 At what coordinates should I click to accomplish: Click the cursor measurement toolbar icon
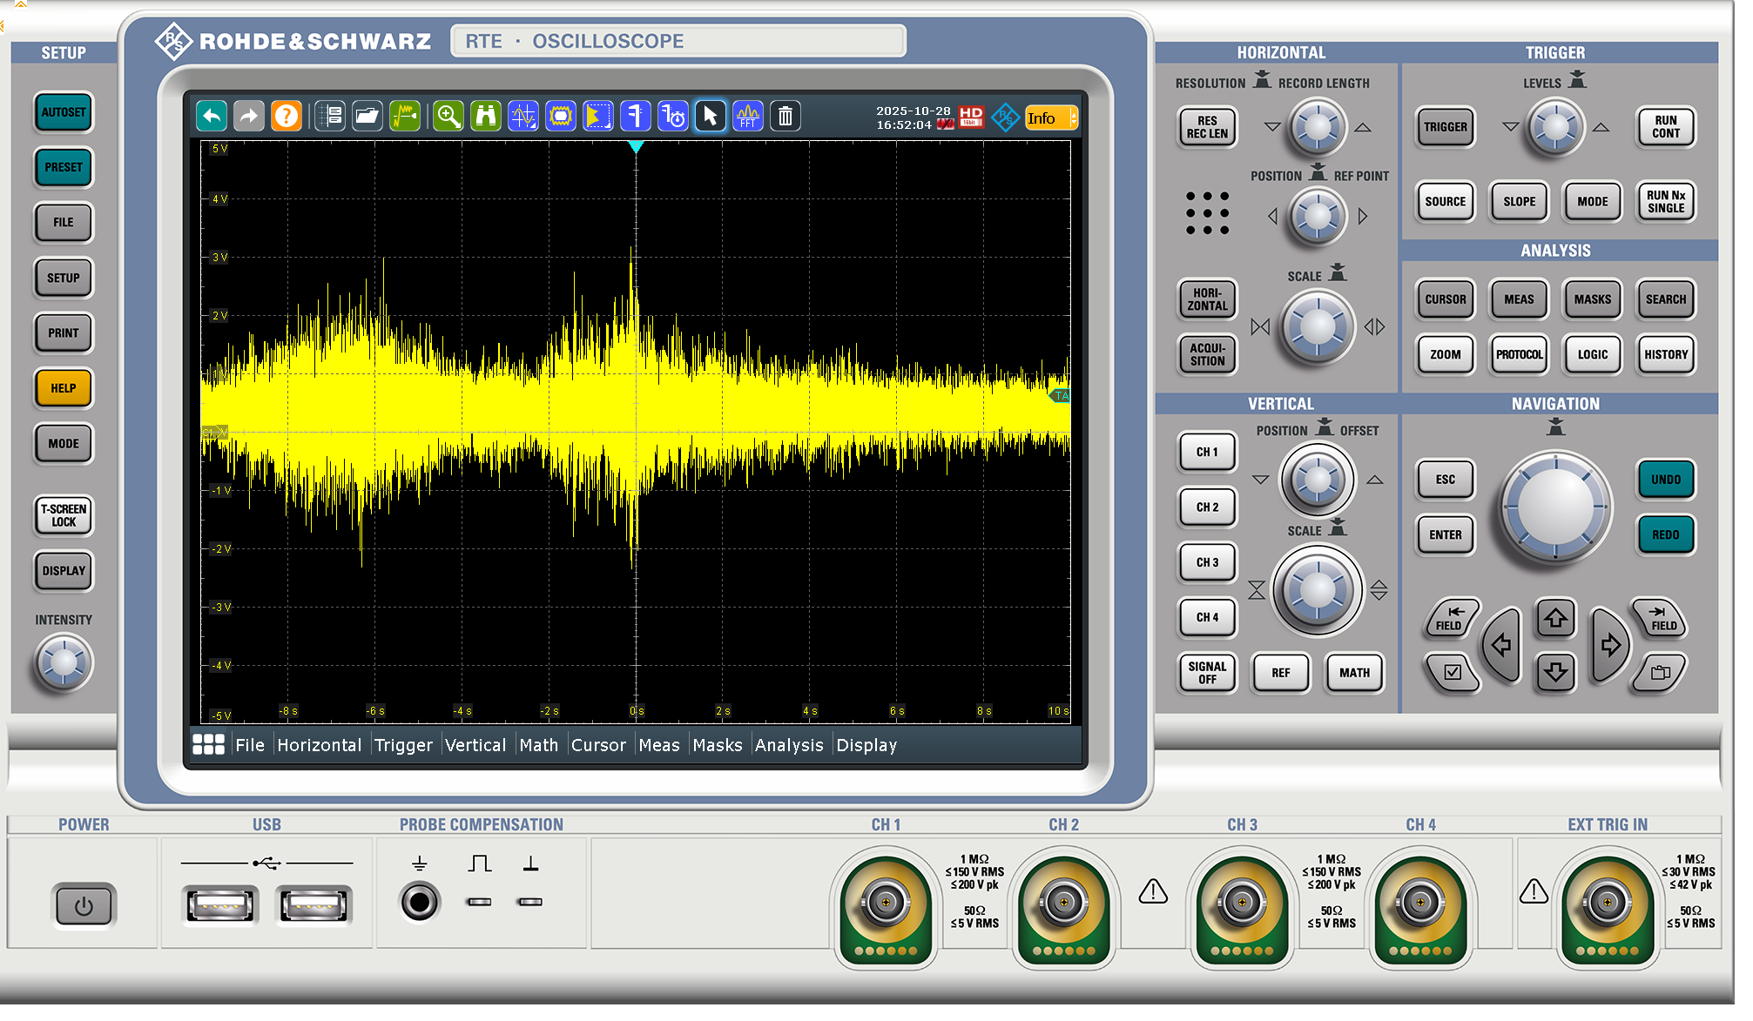point(523,116)
